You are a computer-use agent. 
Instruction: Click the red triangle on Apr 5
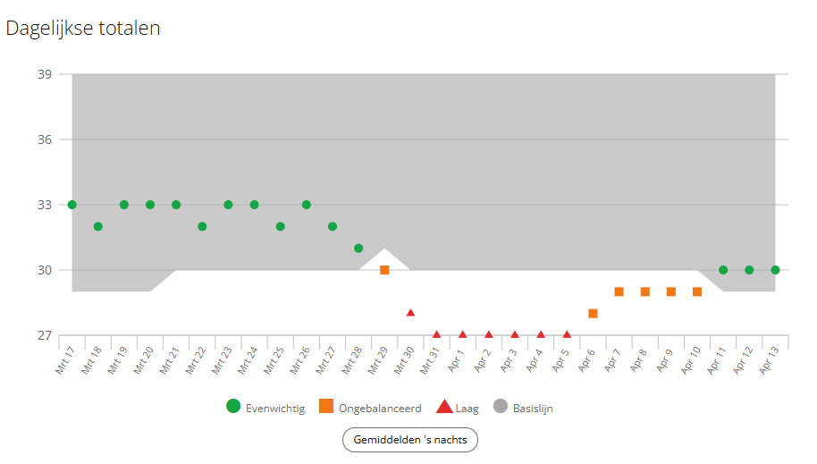(x=567, y=334)
